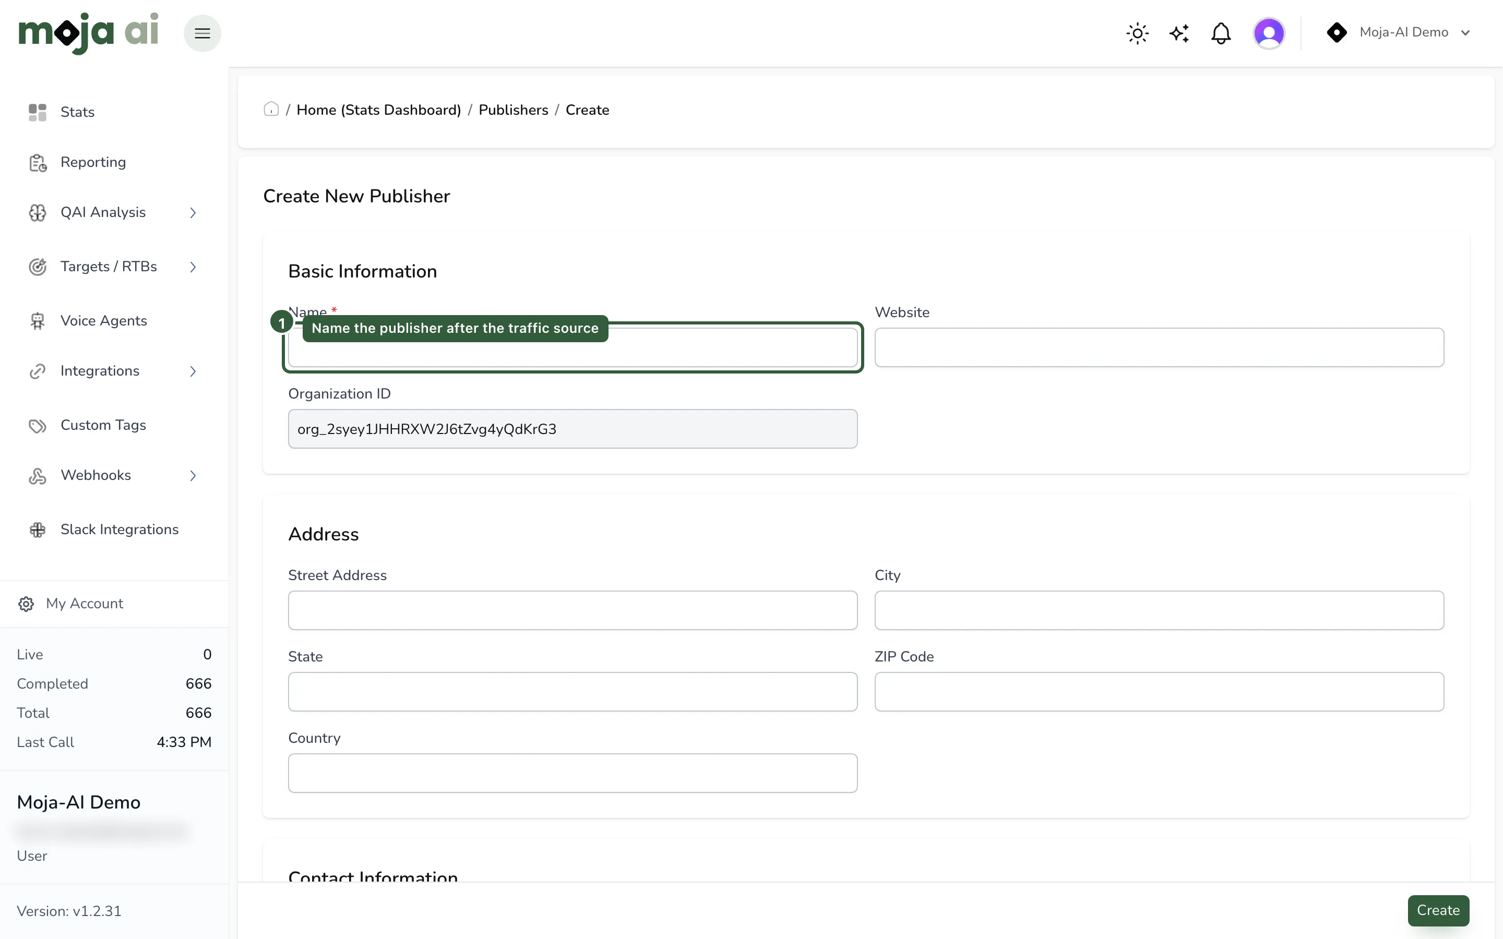
Task: Expand Integrations chevron
Action: [x=193, y=371]
